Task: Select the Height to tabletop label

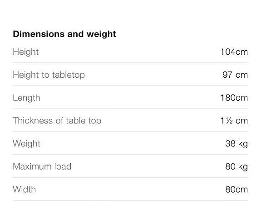Action: click(x=49, y=75)
